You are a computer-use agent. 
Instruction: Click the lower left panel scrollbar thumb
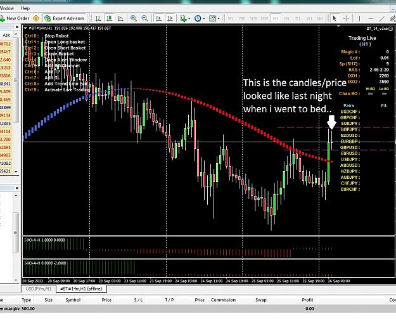16,232
